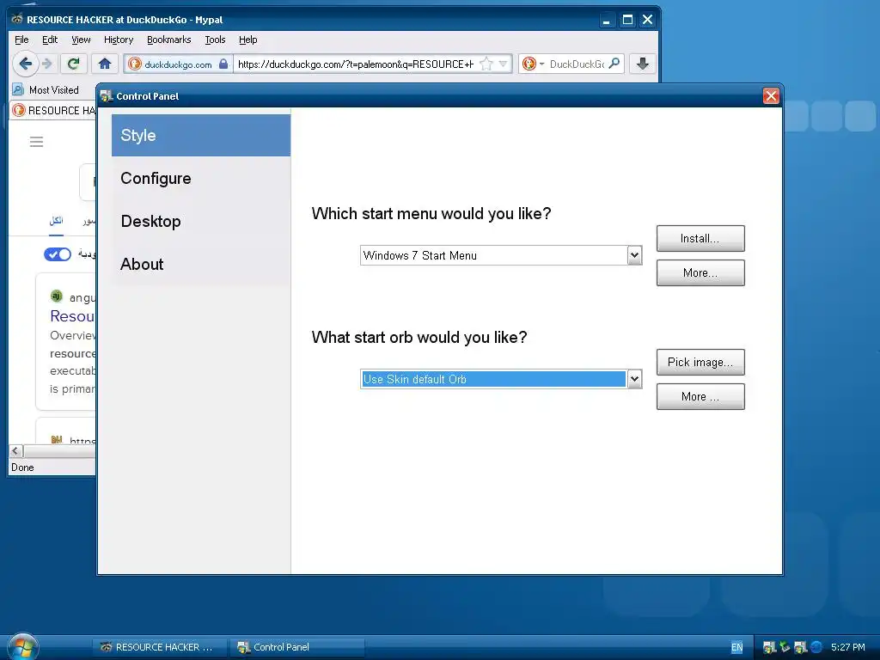
Task: Click the Install... button
Action: 700,239
